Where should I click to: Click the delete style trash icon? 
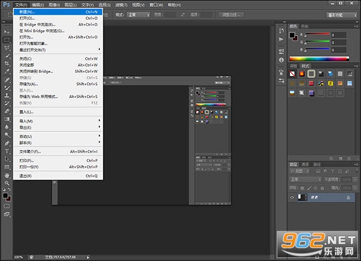coord(349,159)
